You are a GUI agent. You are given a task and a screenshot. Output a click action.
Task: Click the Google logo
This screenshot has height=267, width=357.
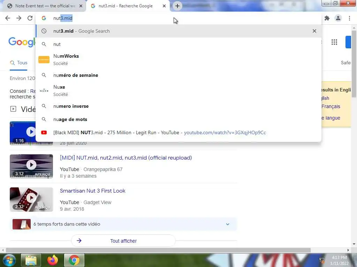(22, 42)
